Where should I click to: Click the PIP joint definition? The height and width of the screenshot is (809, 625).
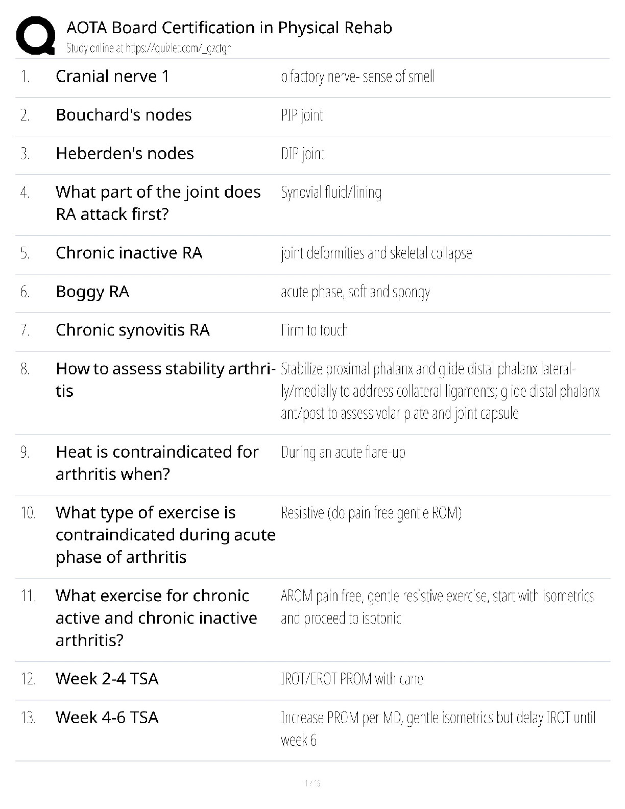(302, 115)
